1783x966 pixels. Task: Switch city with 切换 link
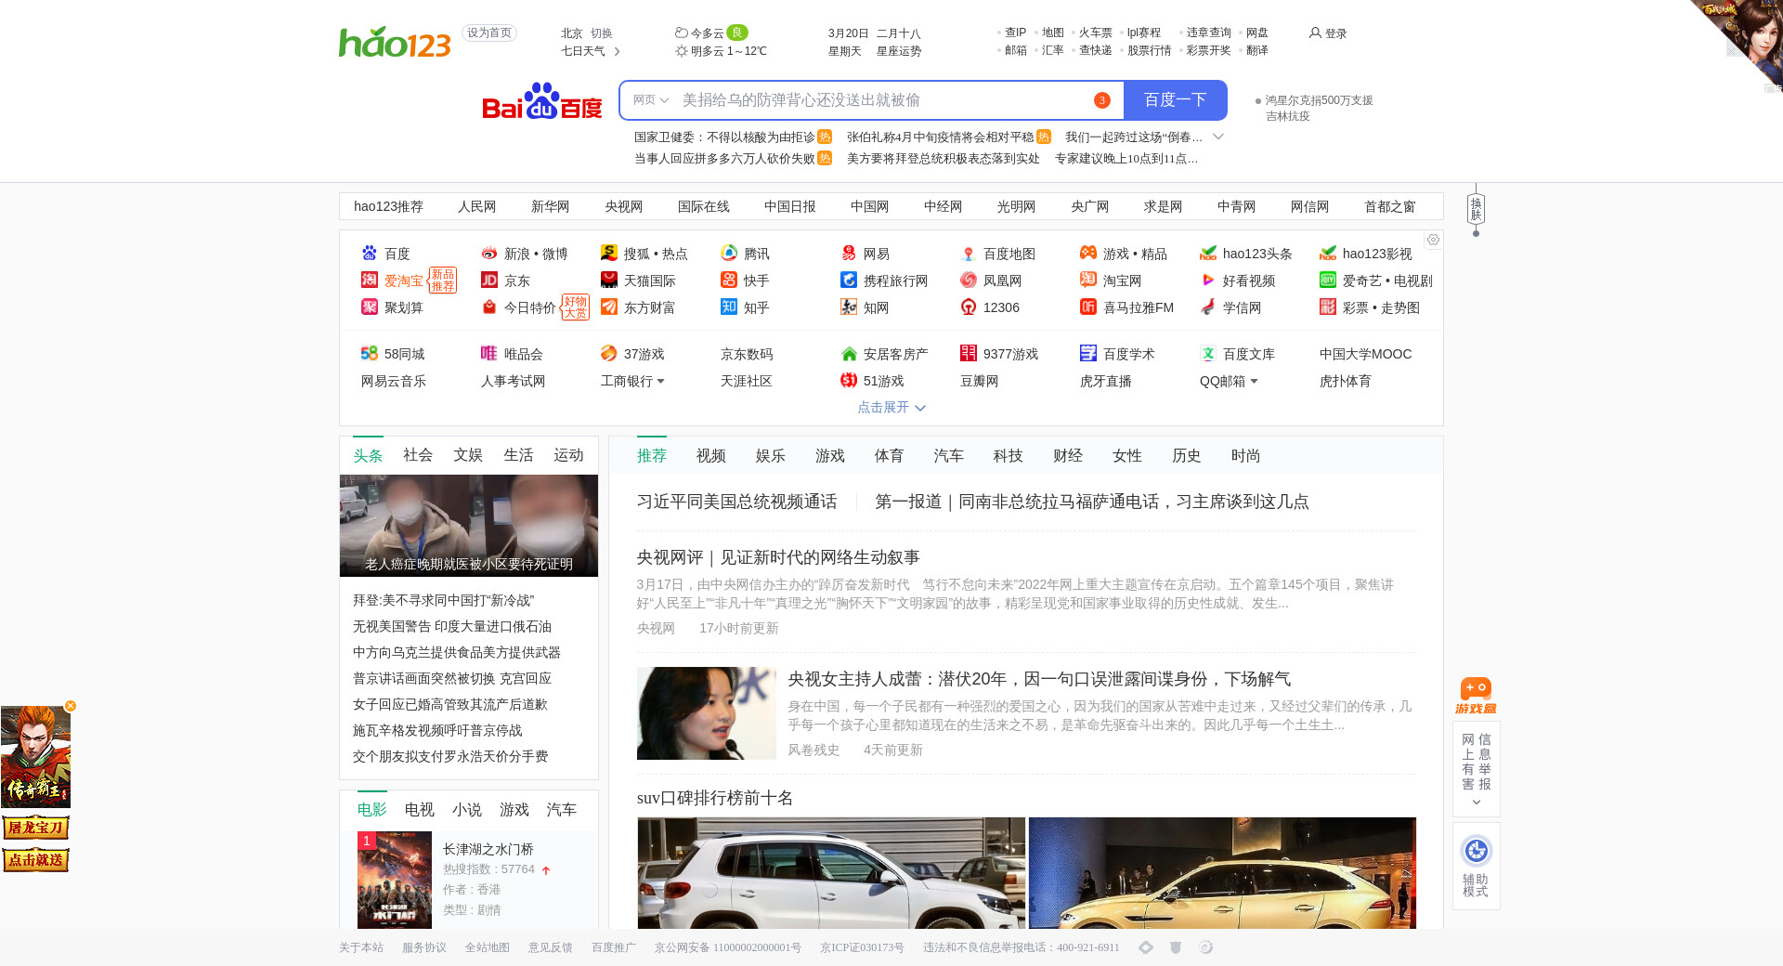coord(602,33)
